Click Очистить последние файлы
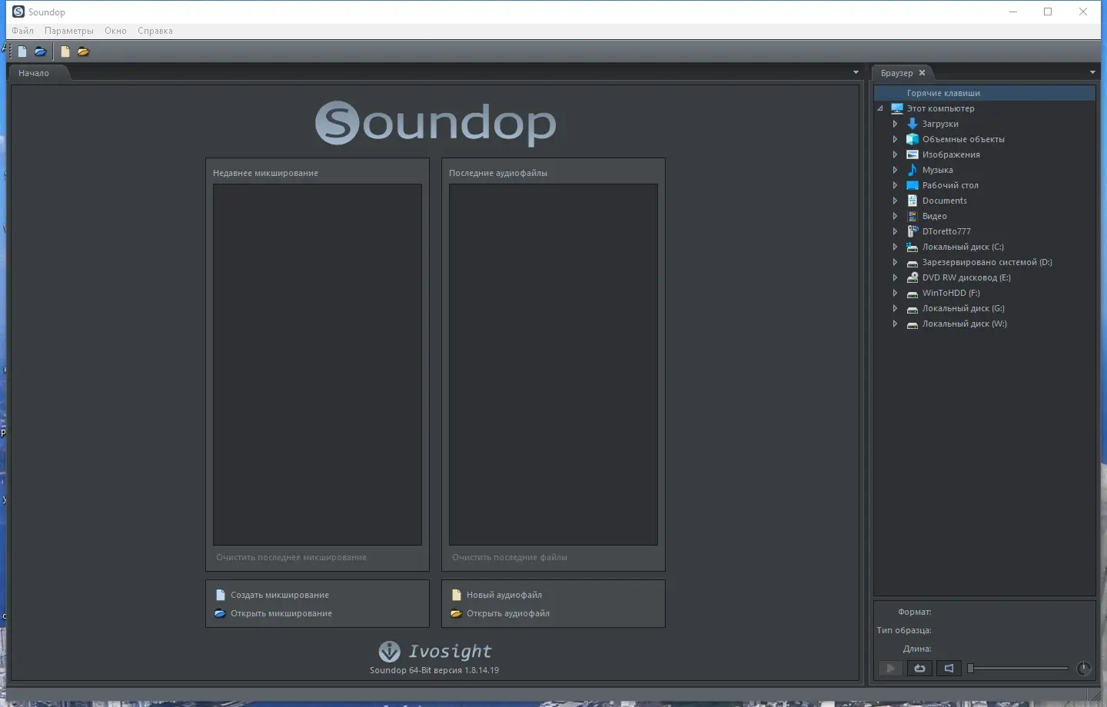 [510, 557]
